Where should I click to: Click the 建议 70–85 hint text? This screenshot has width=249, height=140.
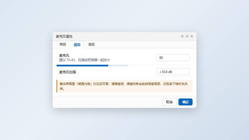coord(85,60)
